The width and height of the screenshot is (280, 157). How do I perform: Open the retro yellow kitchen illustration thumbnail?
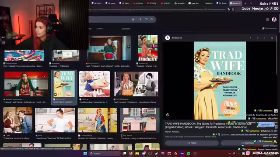[98, 120]
